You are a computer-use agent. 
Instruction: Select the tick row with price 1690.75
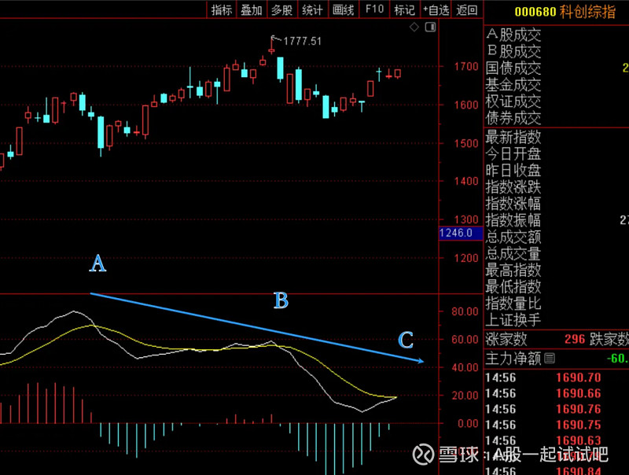[x=556, y=425]
